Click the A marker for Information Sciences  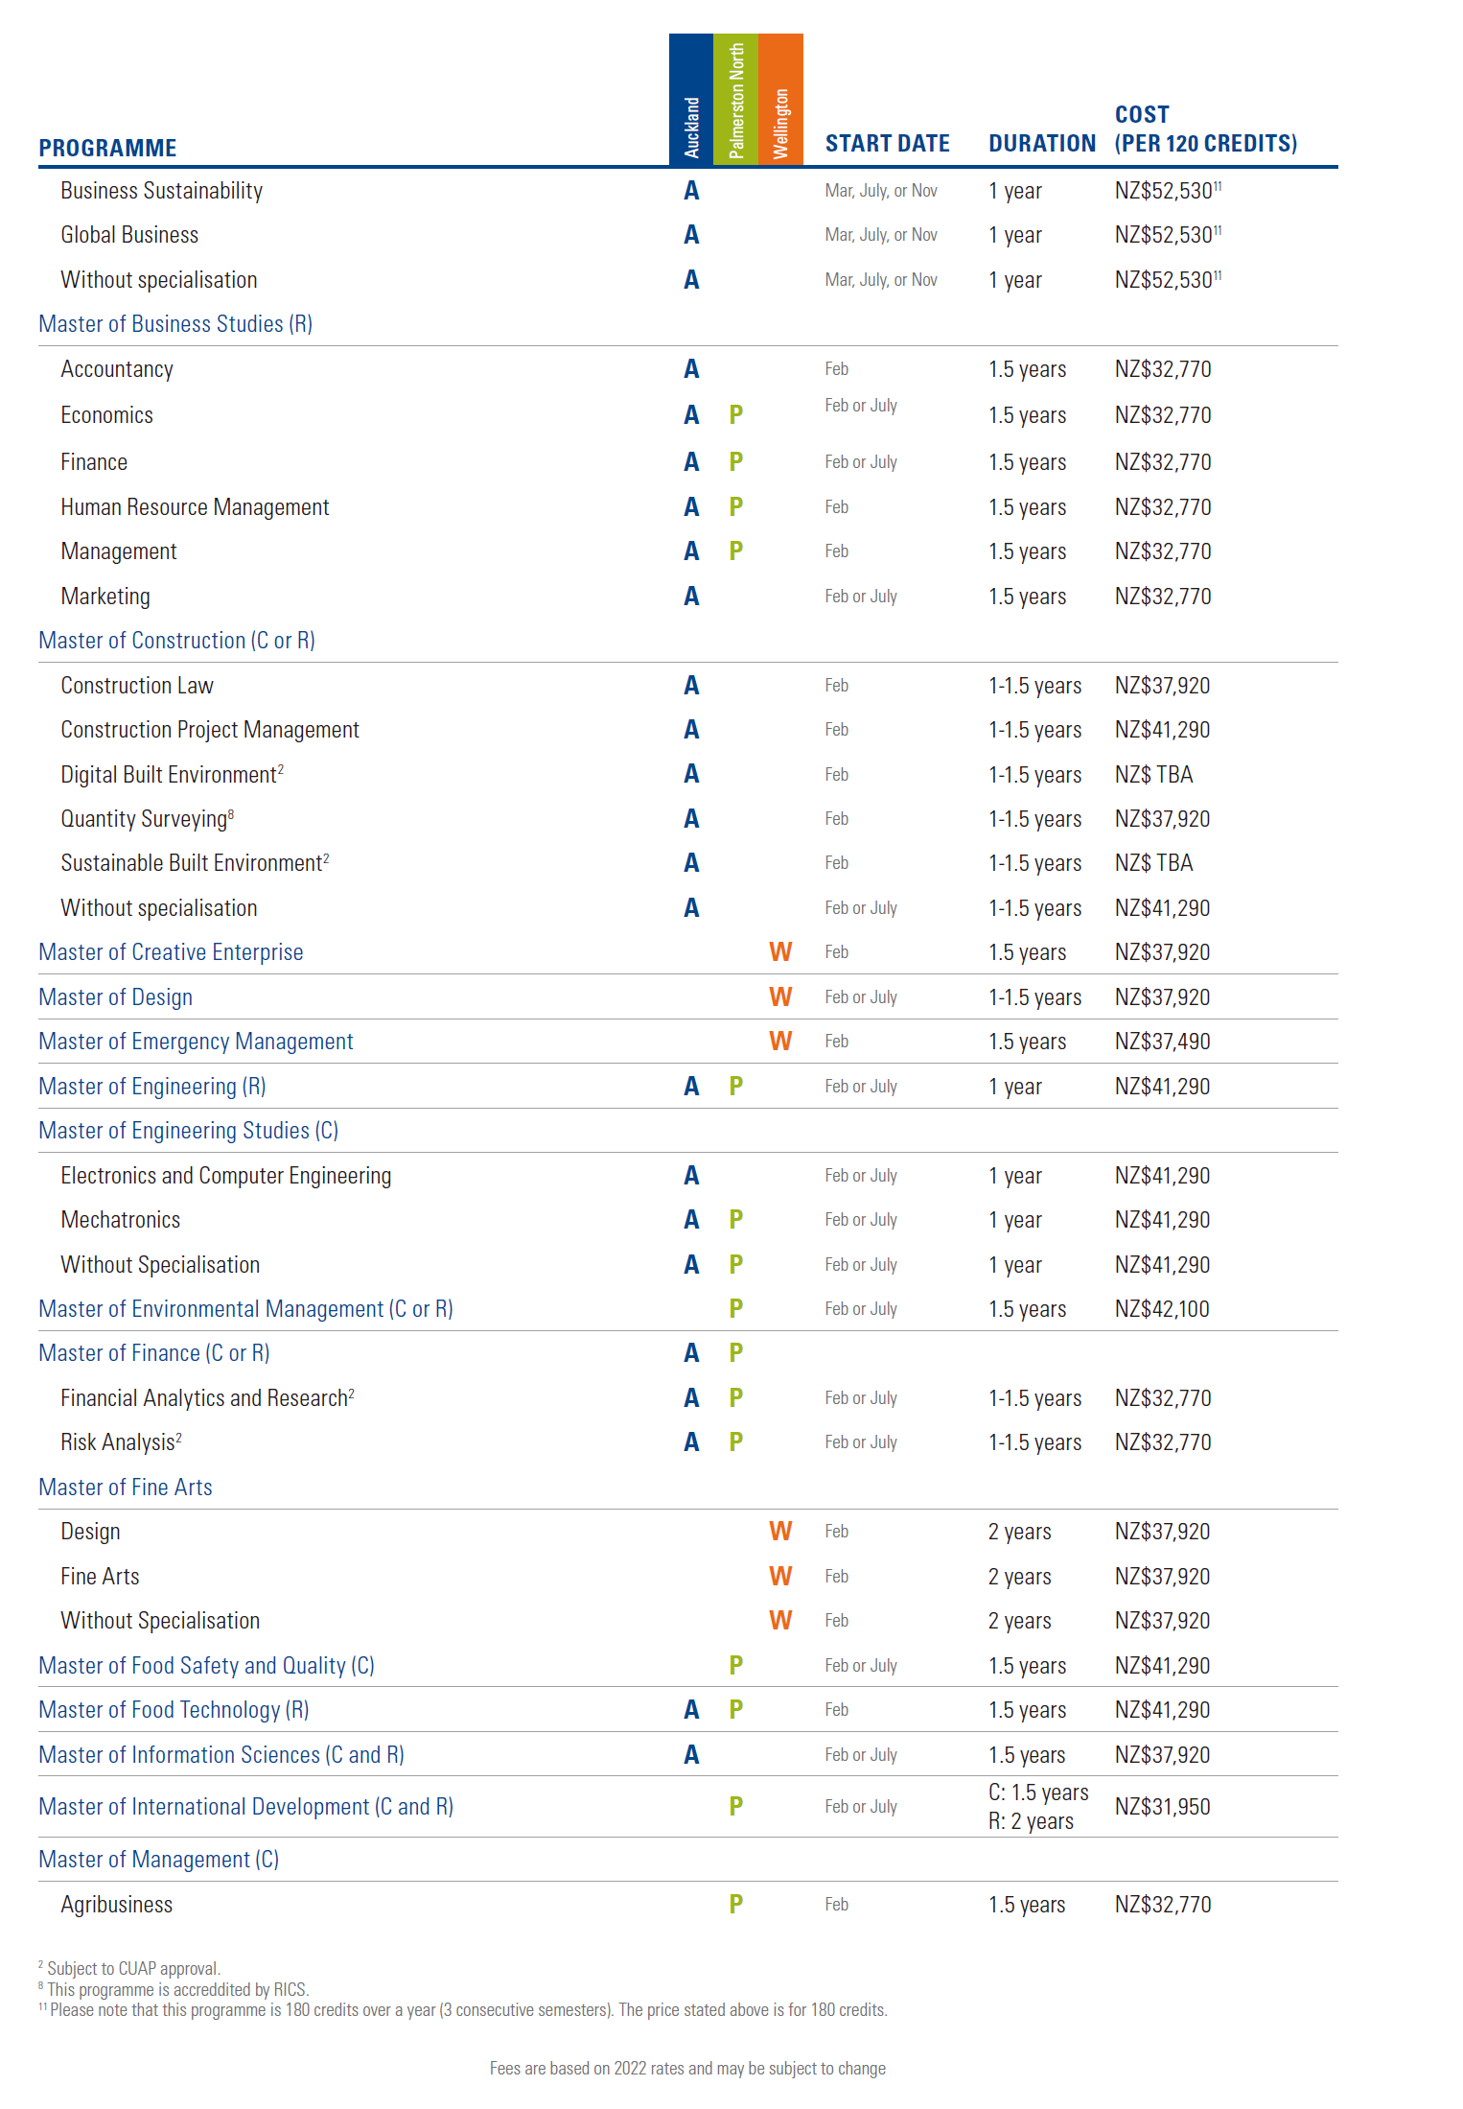coord(691,1755)
